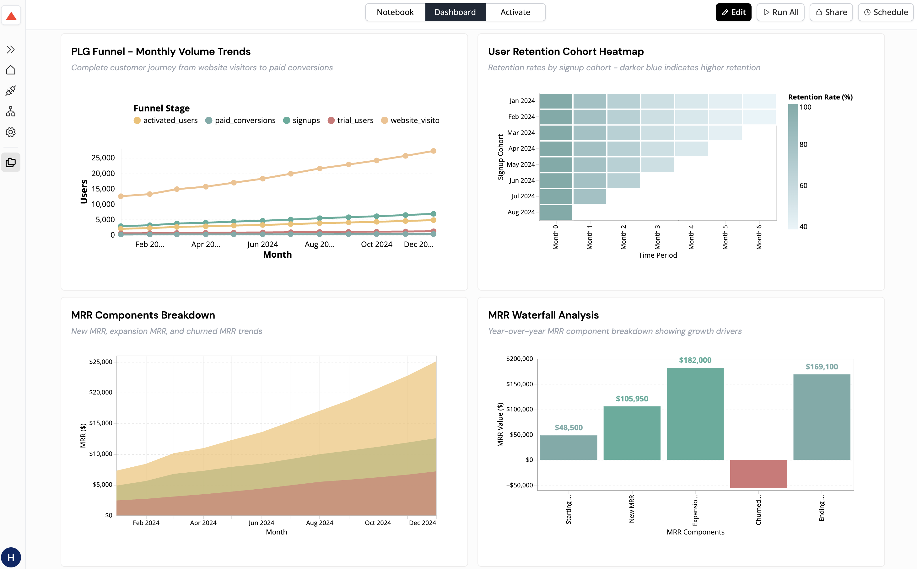Open the Home icon in sidebar
917x569 pixels.
(11, 70)
